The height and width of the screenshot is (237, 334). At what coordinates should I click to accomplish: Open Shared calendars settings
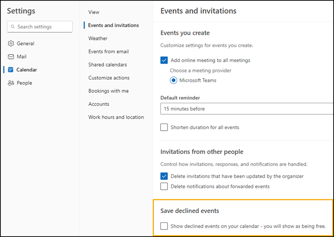coord(108,64)
